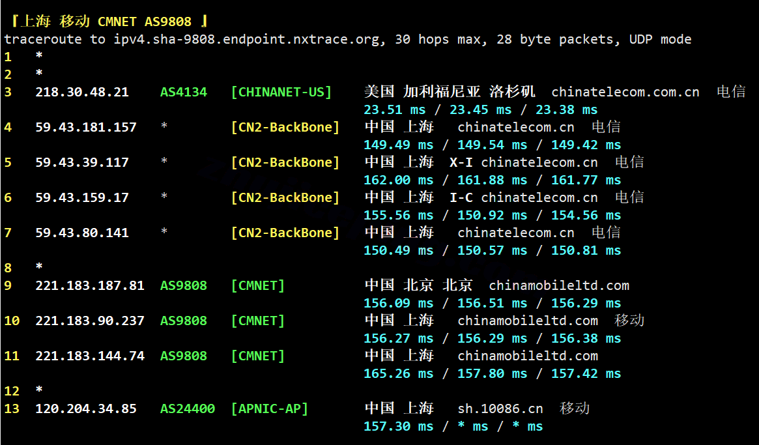Click the [CHINANET-US] label
Screen dimensions: 759x445
(281, 92)
